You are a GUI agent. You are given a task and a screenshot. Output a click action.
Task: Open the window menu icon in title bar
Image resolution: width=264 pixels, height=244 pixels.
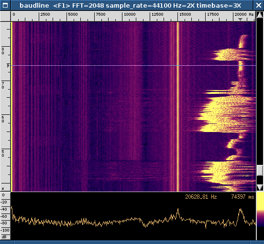[5, 5]
